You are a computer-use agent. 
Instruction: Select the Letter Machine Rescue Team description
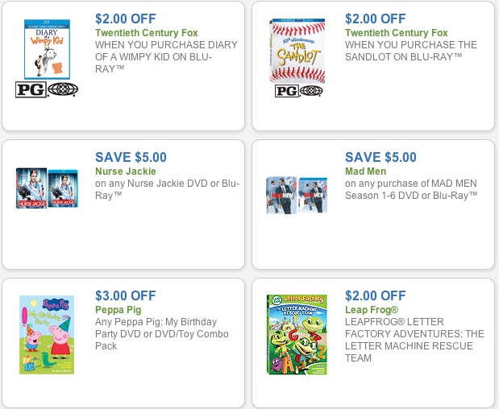[x=414, y=340]
